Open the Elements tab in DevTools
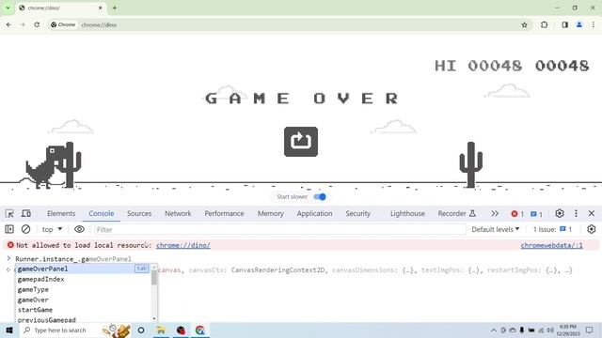 coord(61,213)
